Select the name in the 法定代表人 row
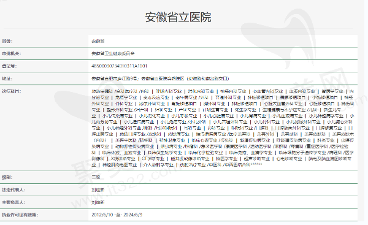 pos(98,190)
